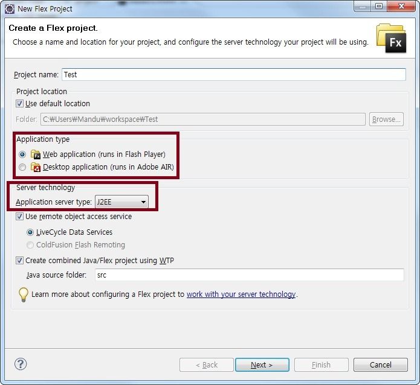Click the 'Application server type:' label
The width and height of the screenshot is (420, 385).
54,202
